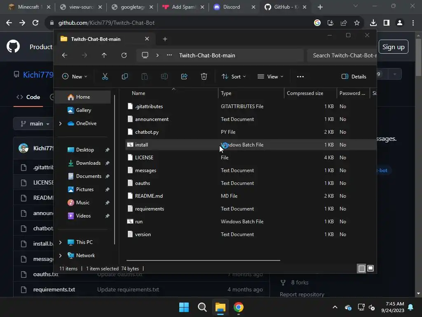Switch to the view-source browser tab
Image resolution: width=422 pixels, height=317 pixels.
(81, 7)
